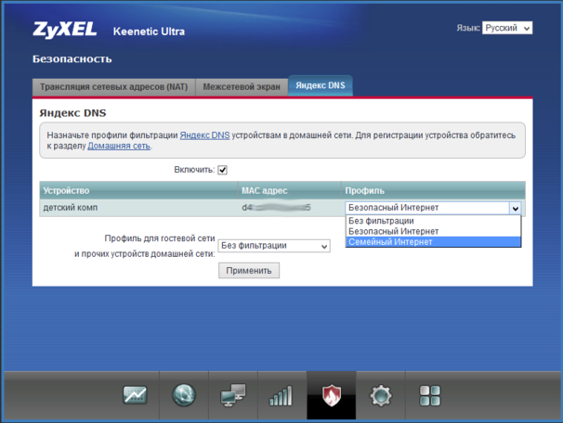Viewport: 563px width, 423px height.
Task: Open the Язык language dropdown
Action: pos(507,28)
